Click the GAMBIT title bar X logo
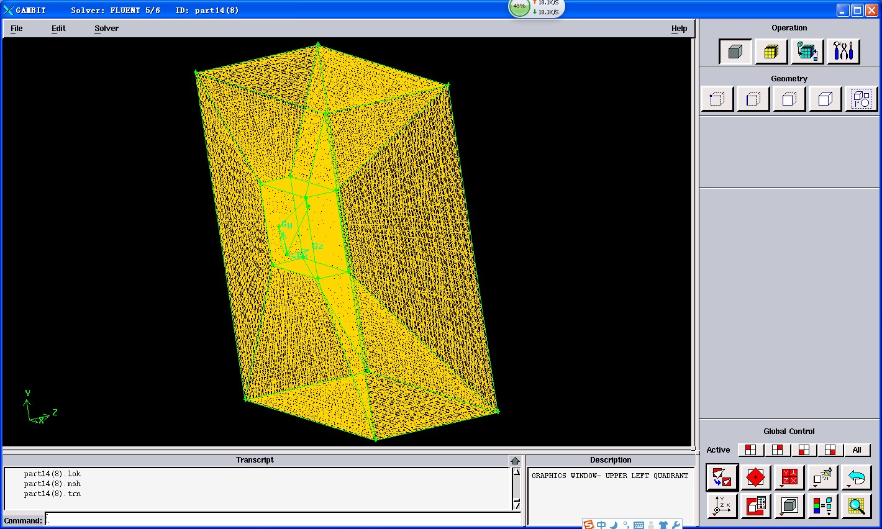Screen dimensions: 882x529 click(x=8, y=10)
